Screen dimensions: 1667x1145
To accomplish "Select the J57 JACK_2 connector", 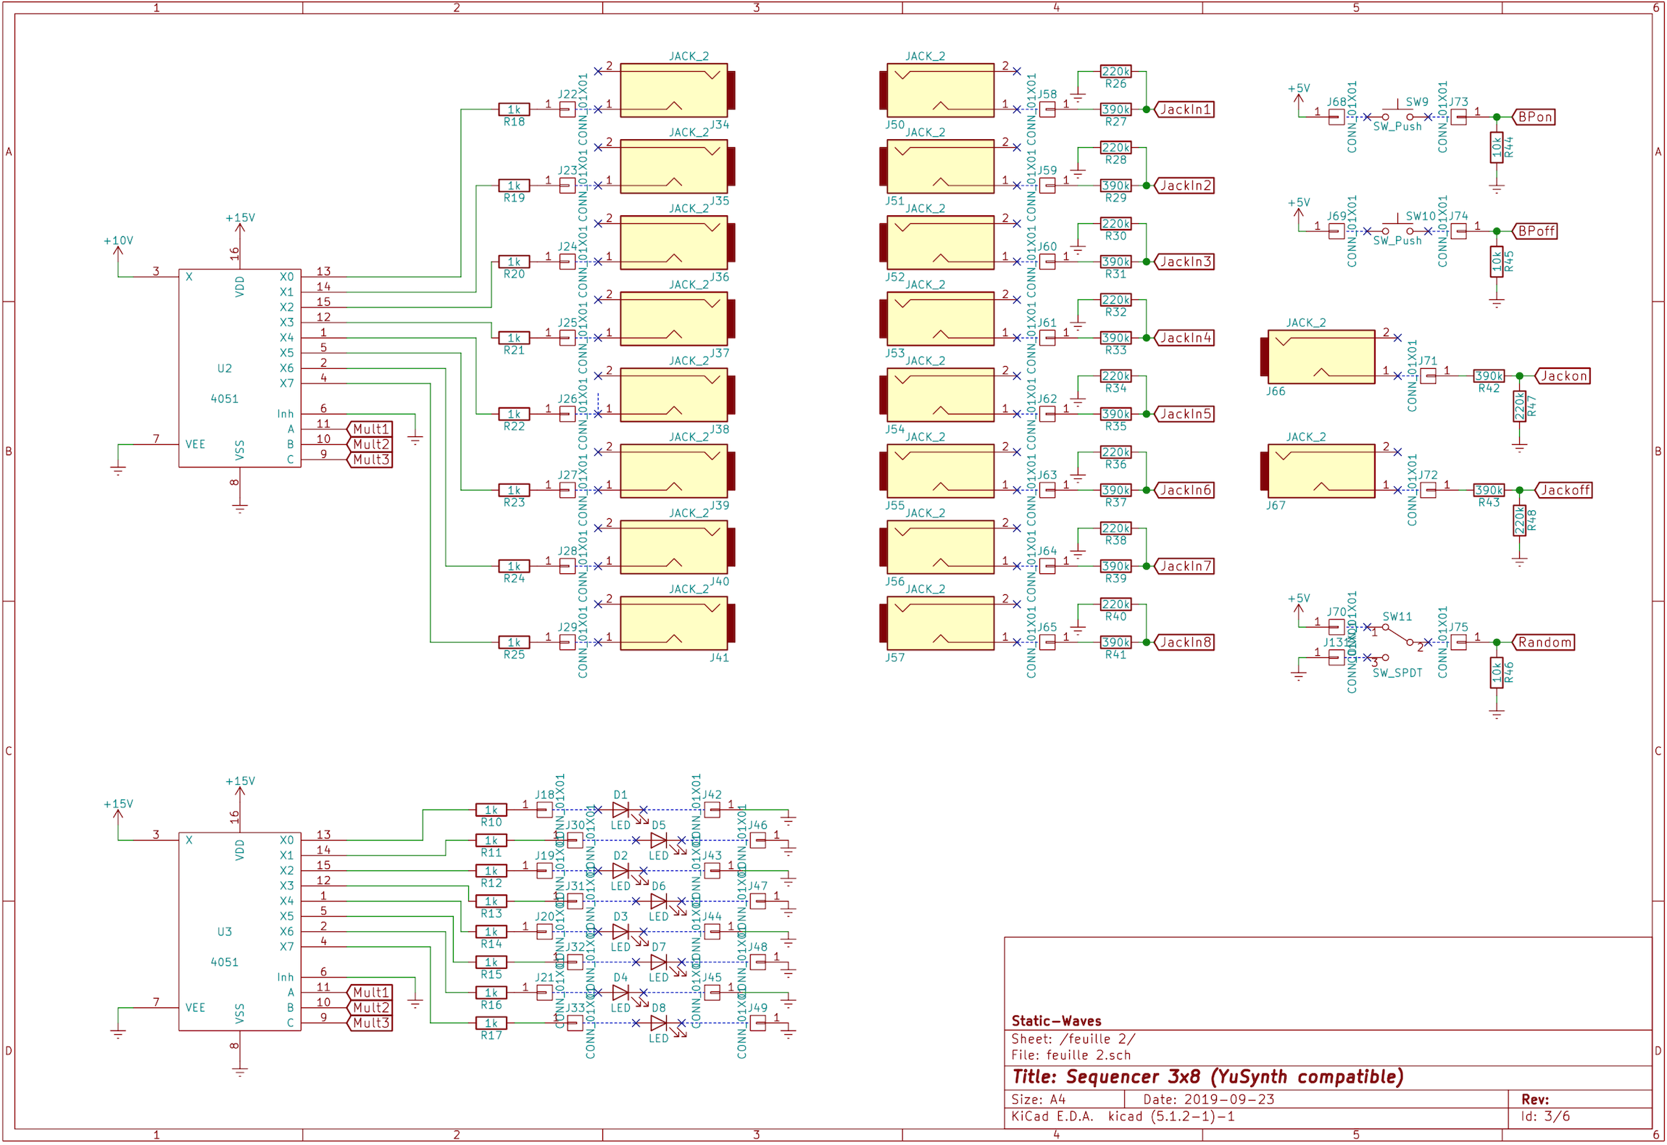I will point(940,623).
